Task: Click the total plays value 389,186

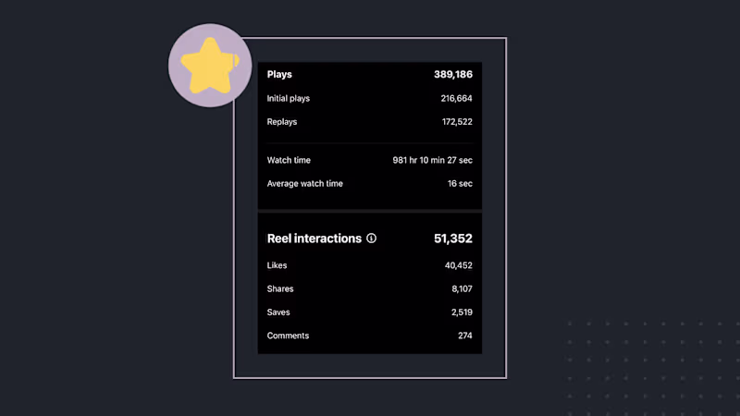Action: click(x=453, y=75)
